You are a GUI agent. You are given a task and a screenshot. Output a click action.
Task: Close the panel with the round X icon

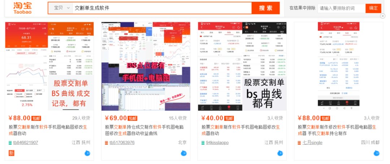(383, 16)
